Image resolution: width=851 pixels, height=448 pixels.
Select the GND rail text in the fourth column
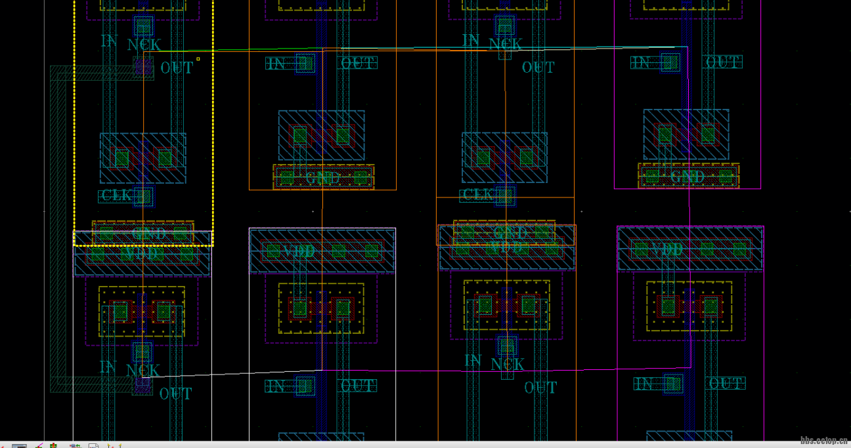(x=689, y=177)
